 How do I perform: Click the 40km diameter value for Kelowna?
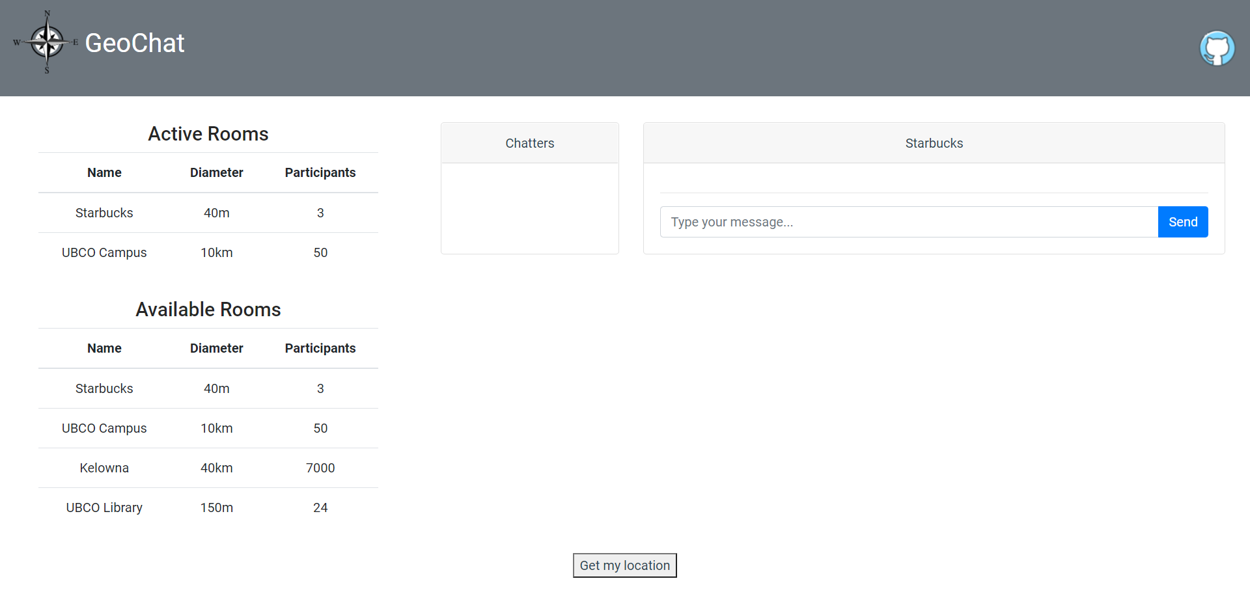(217, 468)
